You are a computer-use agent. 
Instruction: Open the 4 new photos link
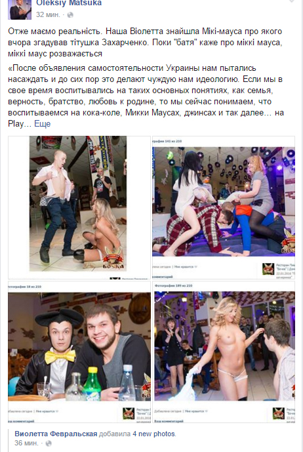coord(153,434)
